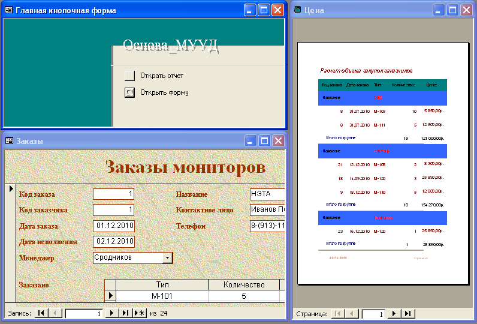Open the Менеджер combo box dropdown arrow
Image resolution: width=477 pixels, height=324 pixels.
point(167,258)
